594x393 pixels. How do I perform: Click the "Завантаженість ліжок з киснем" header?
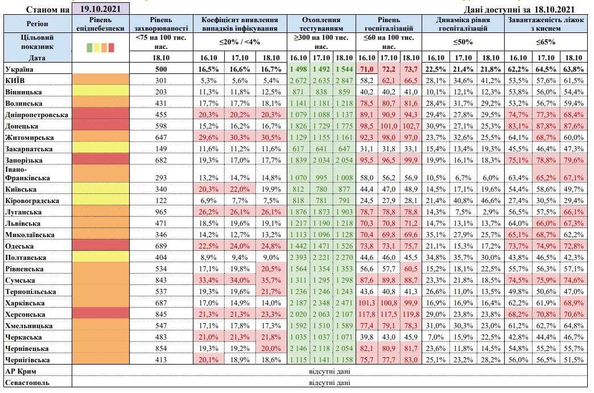click(x=546, y=24)
